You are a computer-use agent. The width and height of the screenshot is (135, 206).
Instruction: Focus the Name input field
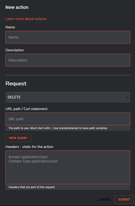coord(68,37)
